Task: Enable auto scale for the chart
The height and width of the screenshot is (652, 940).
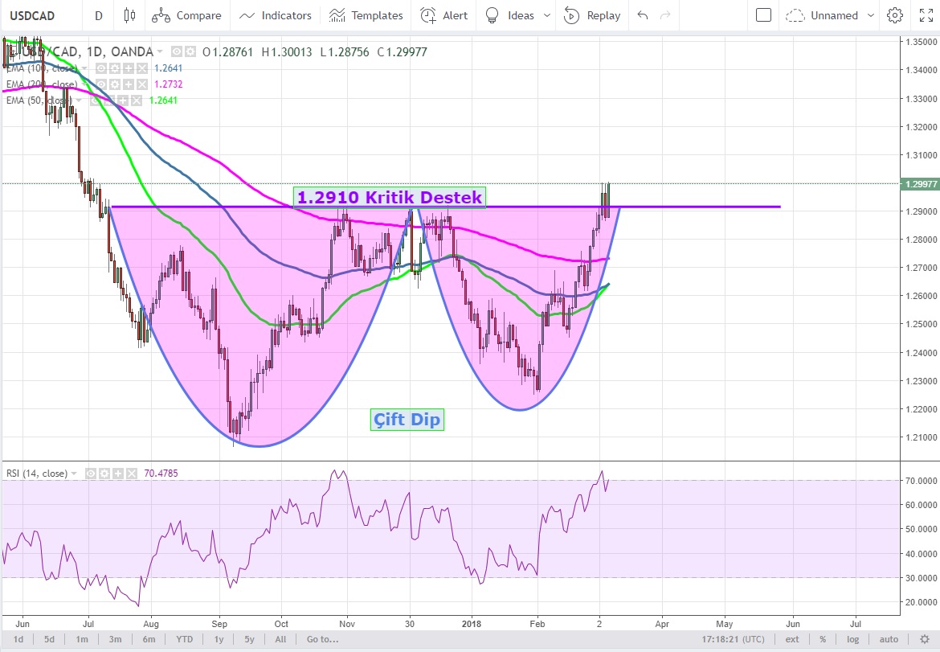Action: pos(889,639)
